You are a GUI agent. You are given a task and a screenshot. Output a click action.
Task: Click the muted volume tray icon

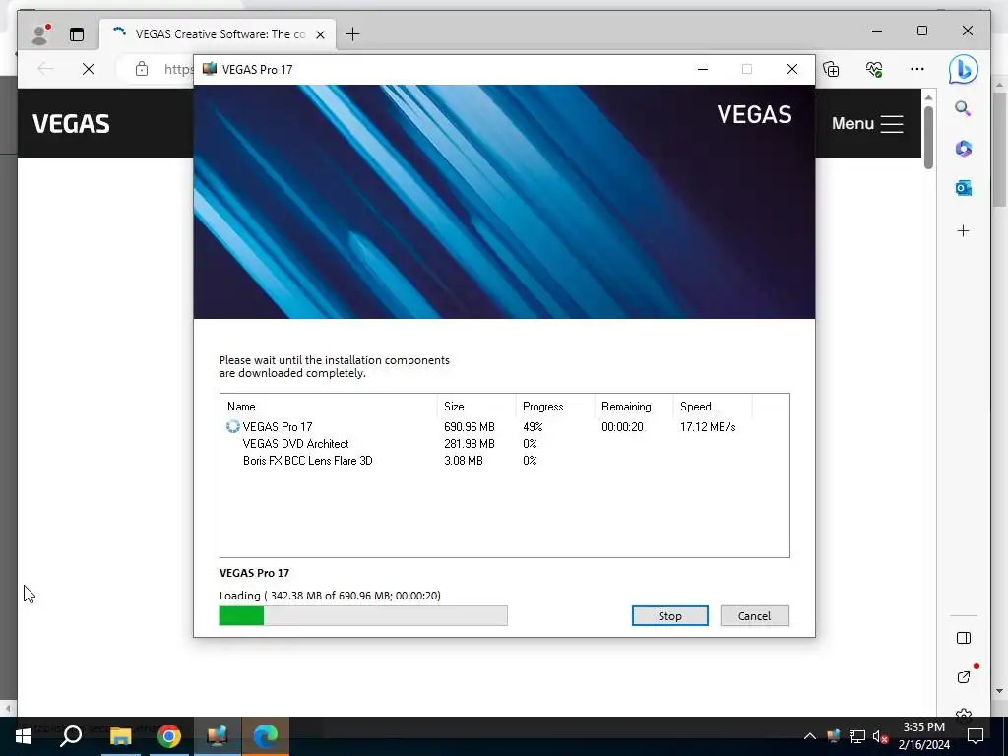(x=880, y=736)
